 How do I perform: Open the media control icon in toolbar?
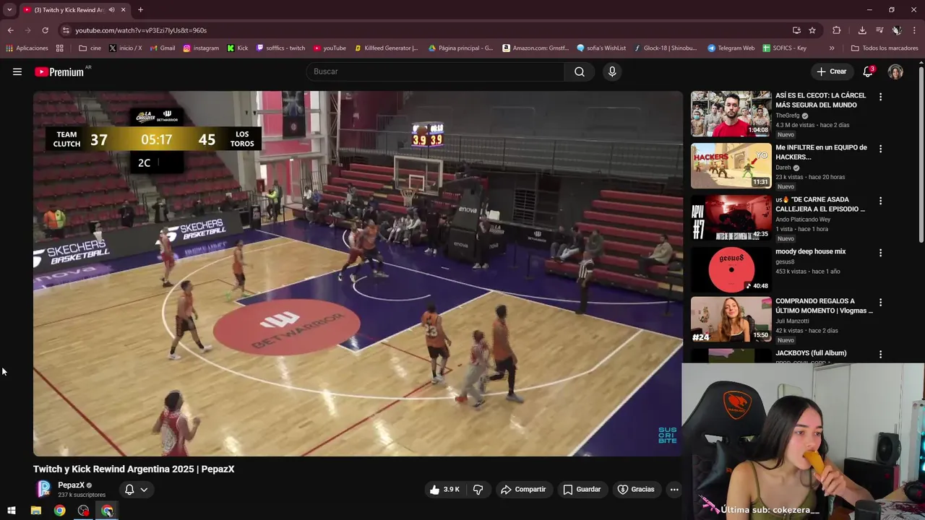pyautogui.click(x=879, y=30)
